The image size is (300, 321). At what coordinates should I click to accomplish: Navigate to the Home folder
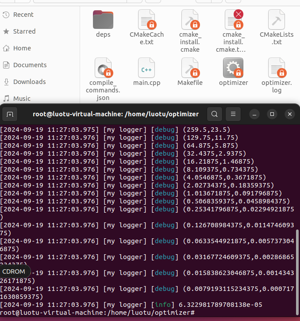pos(22,48)
